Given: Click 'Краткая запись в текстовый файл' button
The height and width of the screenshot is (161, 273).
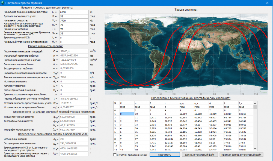Looking at the screenshot, I should (241, 155).
